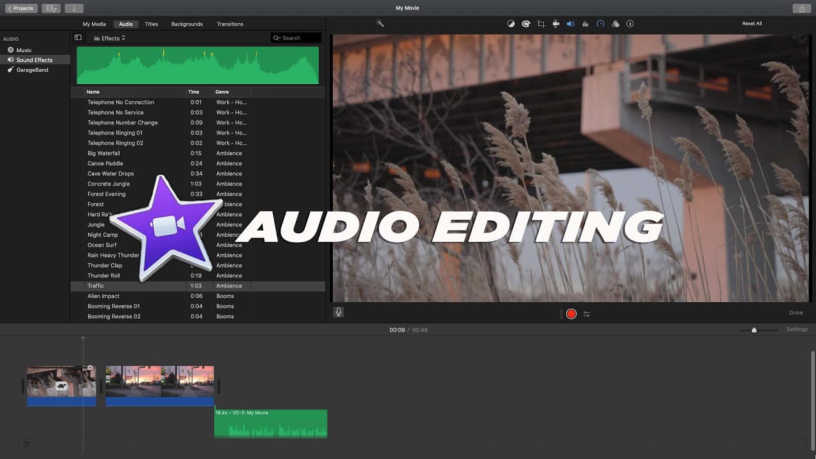This screenshot has height=459, width=816.
Task: Click the audio waveform preview
Action: (x=198, y=65)
